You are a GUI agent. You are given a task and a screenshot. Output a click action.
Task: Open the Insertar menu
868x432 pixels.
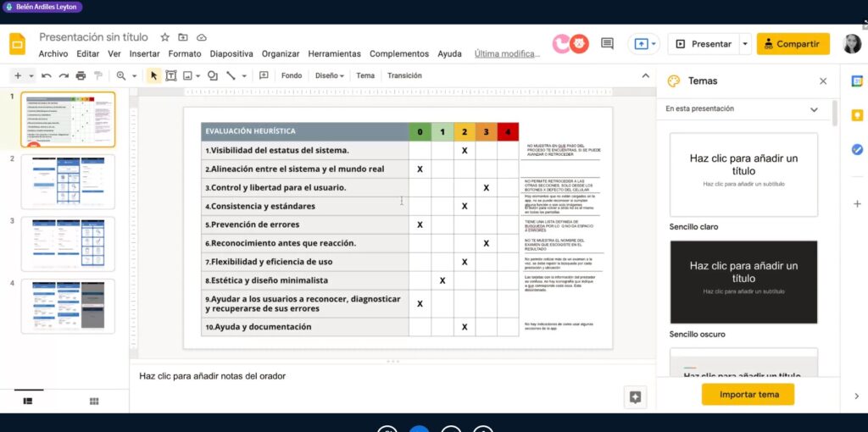click(144, 53)
